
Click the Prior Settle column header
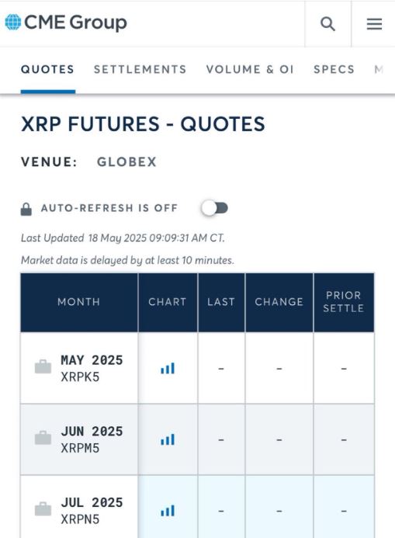point(344,302)
